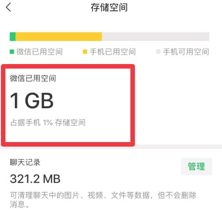Viewport: 222px width, 212px height.
Task: Click the 1 GB usage figure
Action: point(32,101)
